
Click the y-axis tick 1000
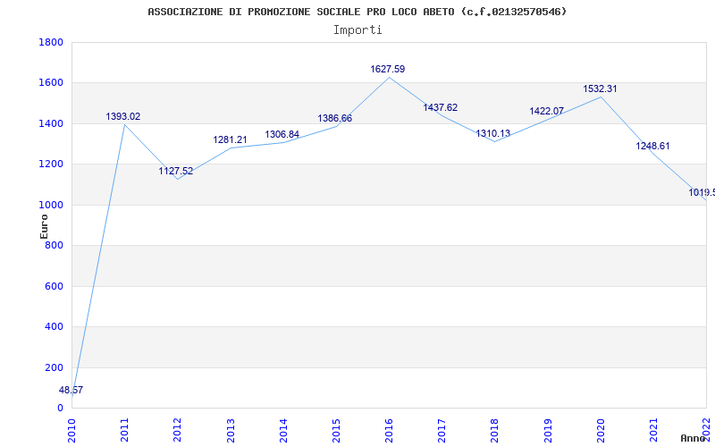pos(51,205)
